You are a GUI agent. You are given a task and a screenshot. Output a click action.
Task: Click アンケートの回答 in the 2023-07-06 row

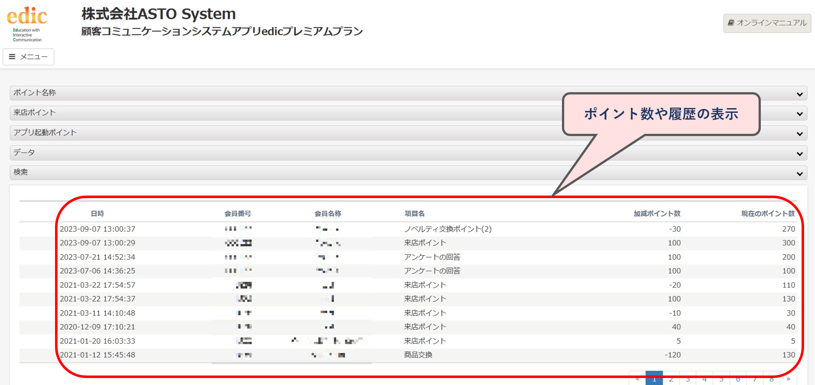[x=432, y=271]
